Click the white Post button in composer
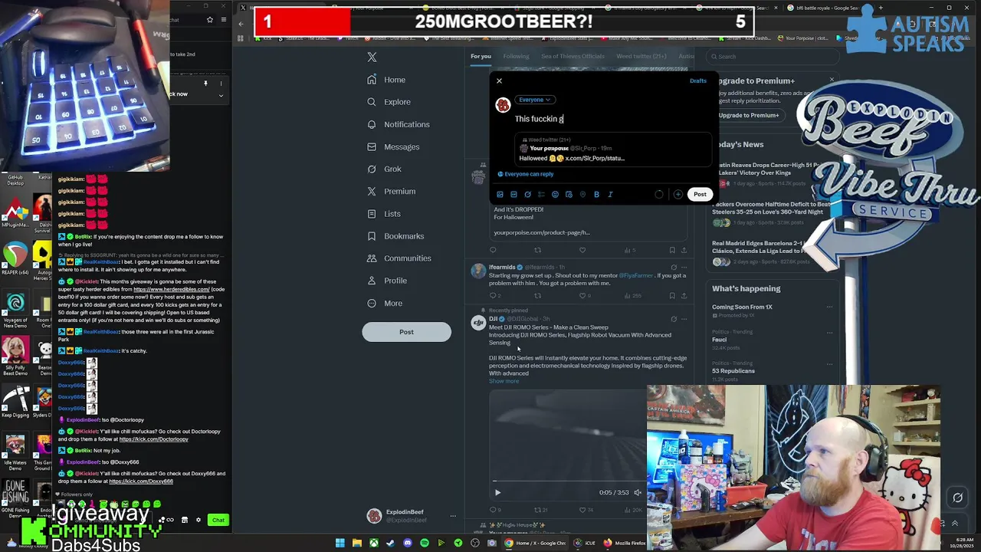 [700, 195]
